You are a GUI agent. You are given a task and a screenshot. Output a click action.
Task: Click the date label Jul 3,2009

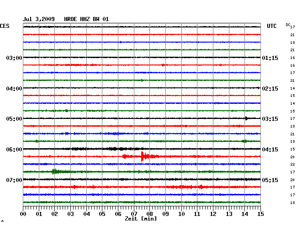pos(39,19)
